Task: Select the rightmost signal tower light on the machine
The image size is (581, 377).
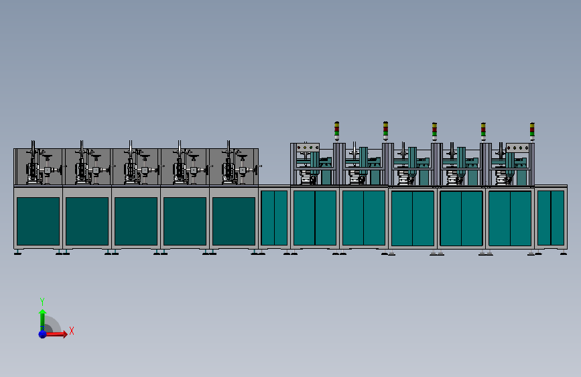Action: [x=532, y=131]
